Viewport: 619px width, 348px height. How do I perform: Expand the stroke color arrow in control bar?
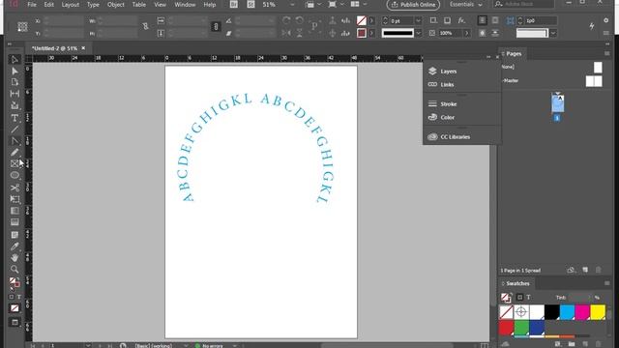[371, 33]
